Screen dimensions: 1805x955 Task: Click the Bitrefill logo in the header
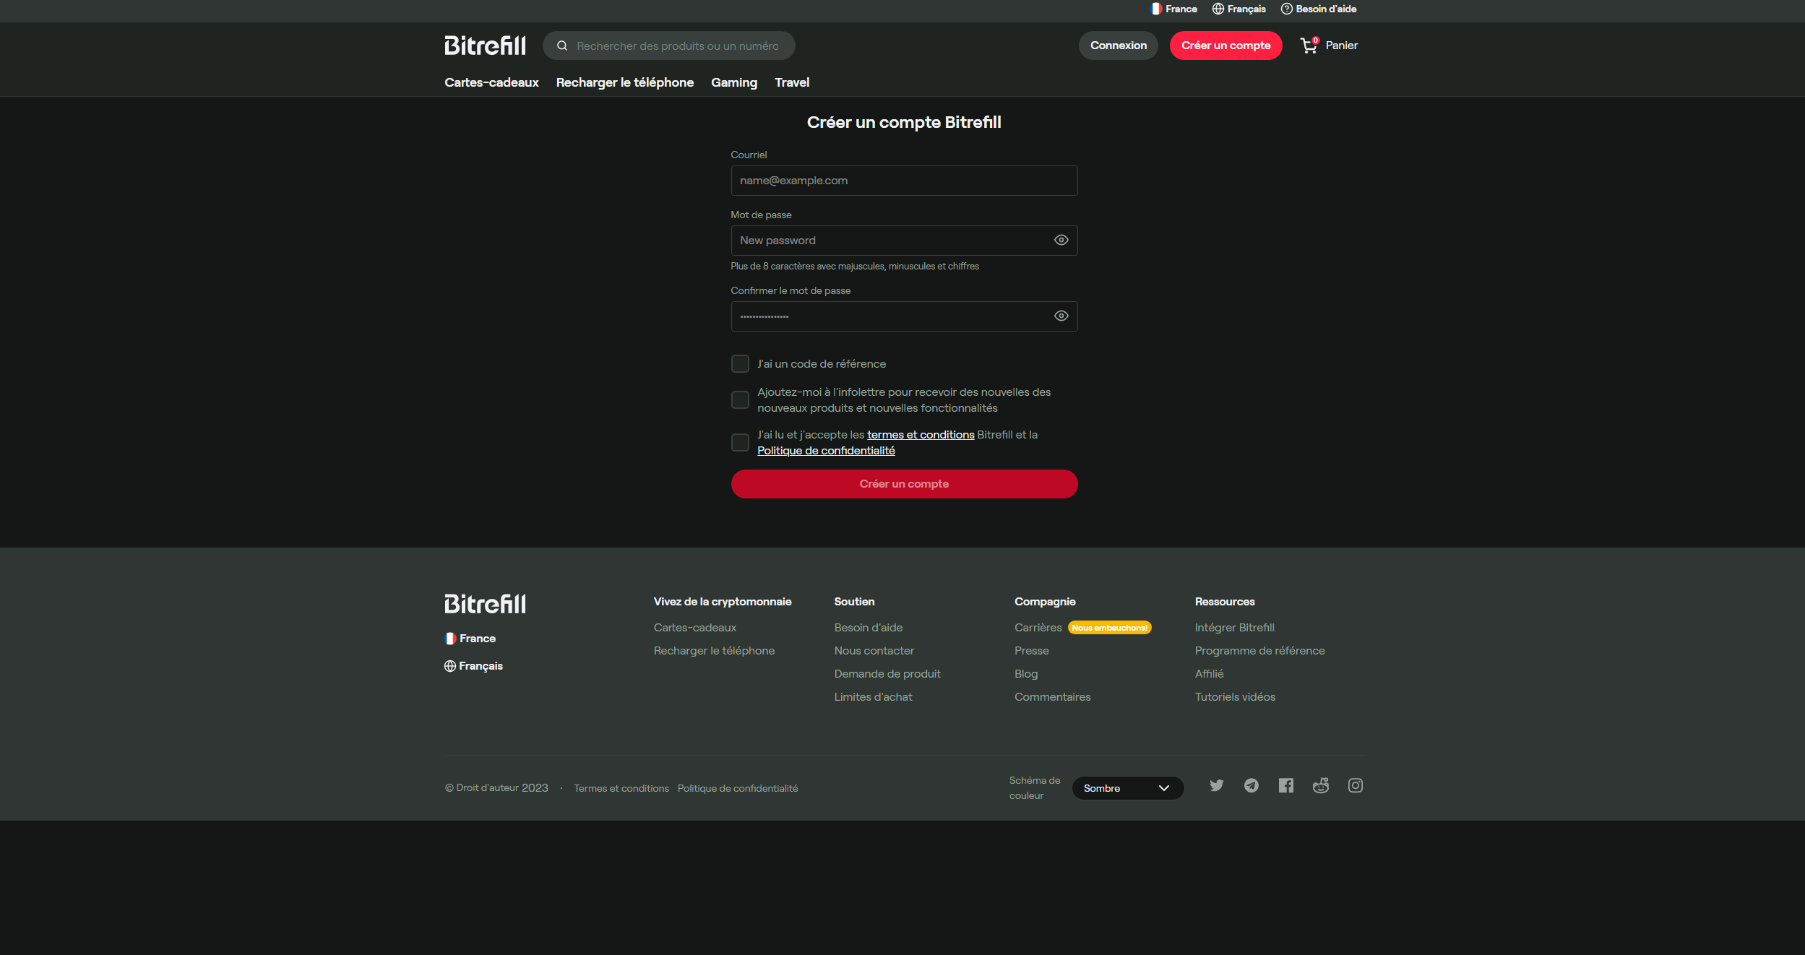pyautogui.click(x=485, y=46)
